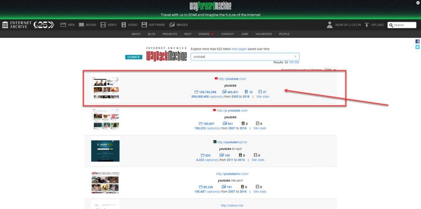Click the images icon beside 460,831
Viewport: 421px width, 209px height.
[x=224, y=92]
